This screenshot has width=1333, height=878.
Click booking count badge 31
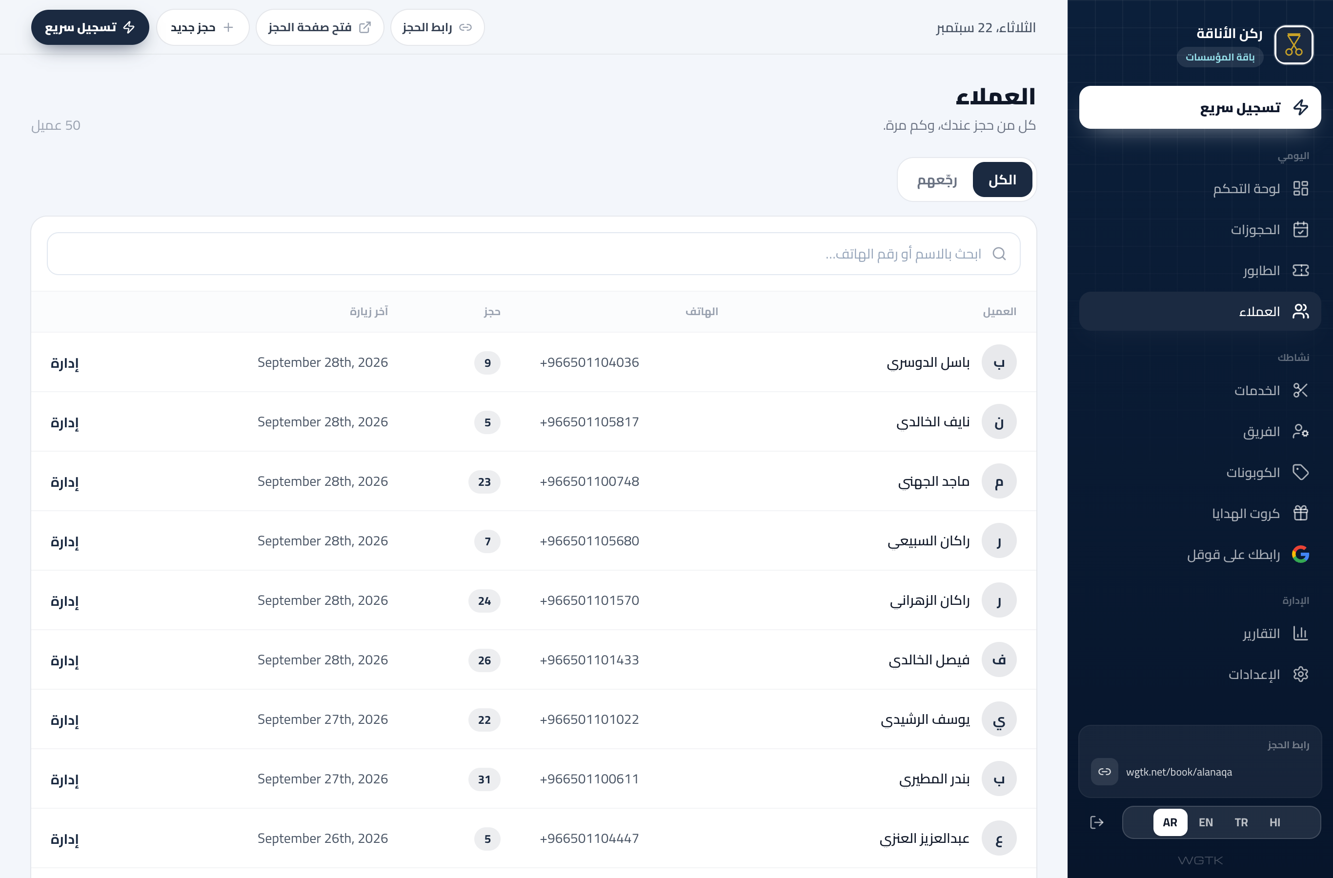click(x=484, y=779)
